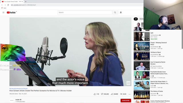
Task: Click the address bar URL
Action: coord(25,5)
